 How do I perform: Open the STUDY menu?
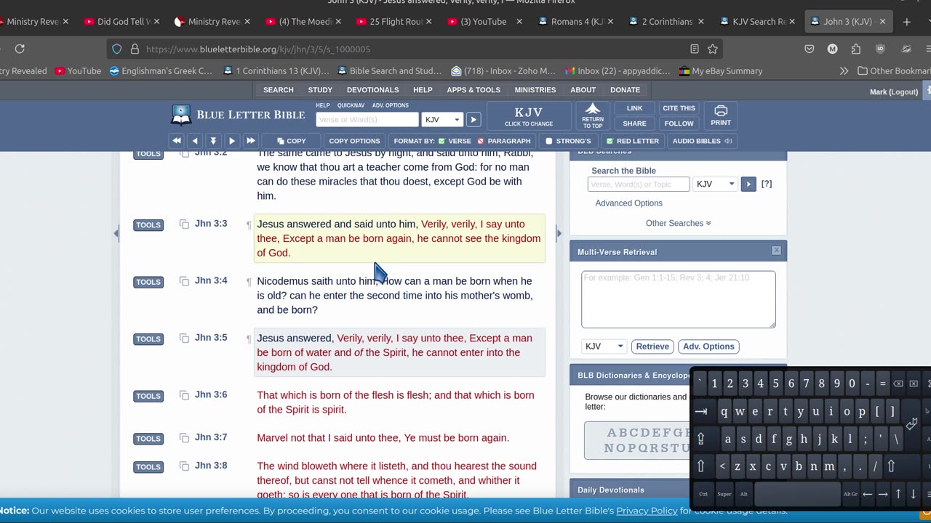pos(320,90)
